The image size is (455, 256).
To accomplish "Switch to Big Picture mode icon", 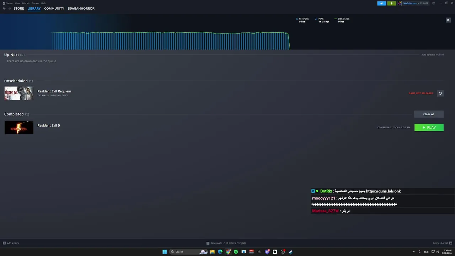I will click(x=434, y=3).
